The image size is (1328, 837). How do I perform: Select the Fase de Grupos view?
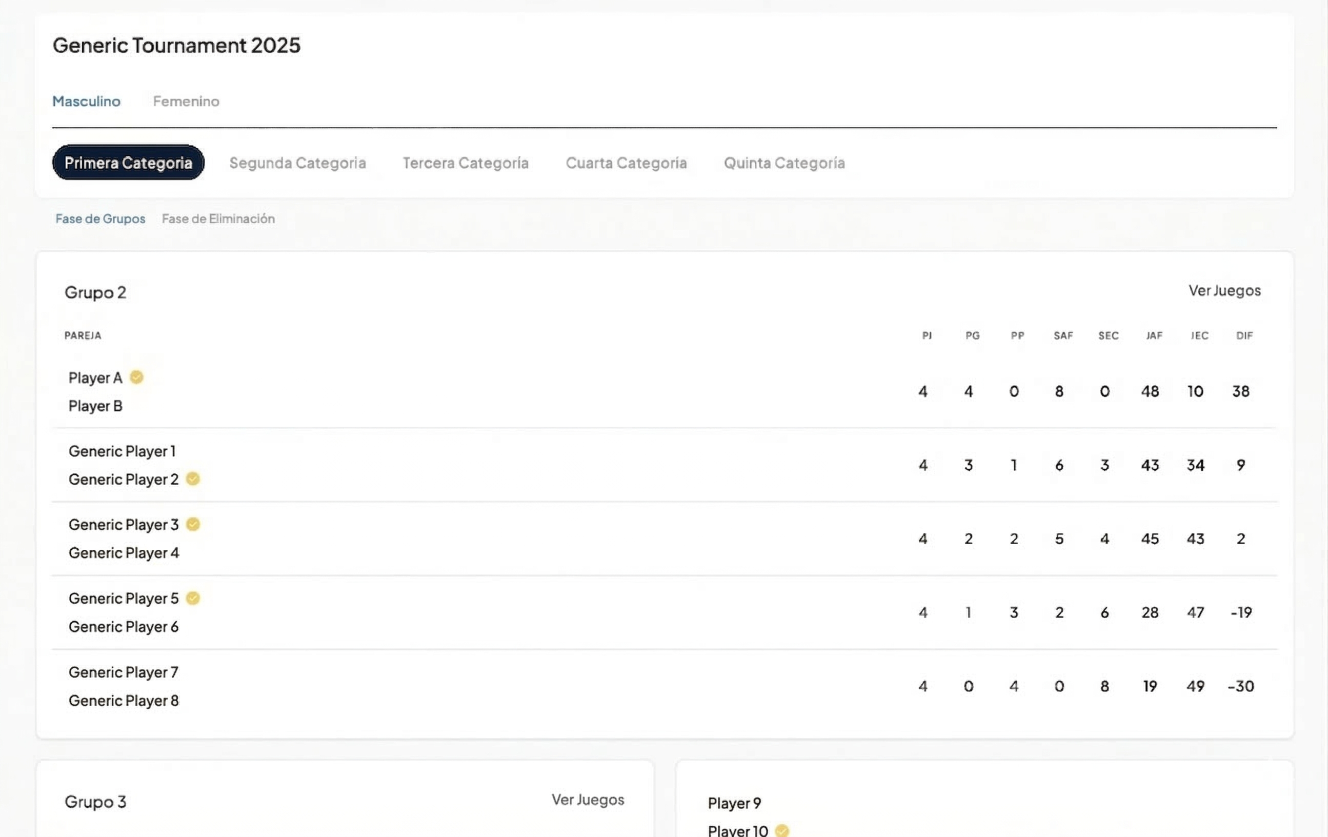[100, 218]
